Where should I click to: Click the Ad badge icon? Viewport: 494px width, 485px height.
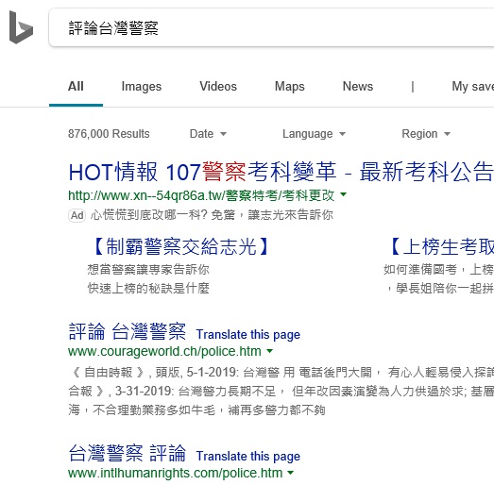(77, 215)
